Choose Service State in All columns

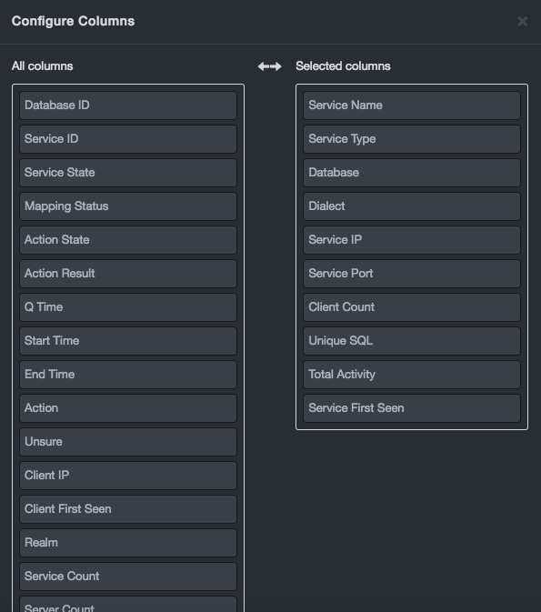click(128, 173)
